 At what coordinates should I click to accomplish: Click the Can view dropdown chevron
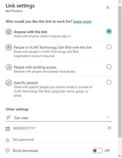tap(108, 118)
